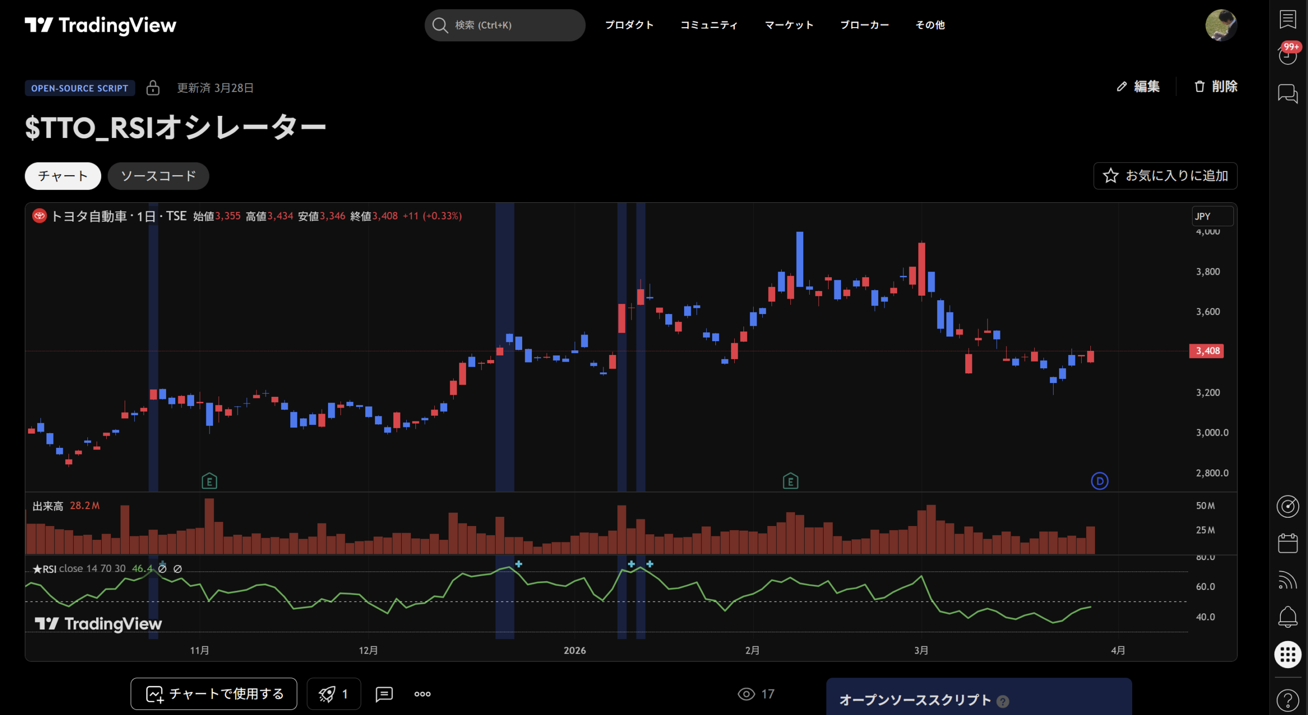Screen dimensions: 1308x715
Task: Open the economic calendar sidebar icon
Action: [x=1288, y=543]
